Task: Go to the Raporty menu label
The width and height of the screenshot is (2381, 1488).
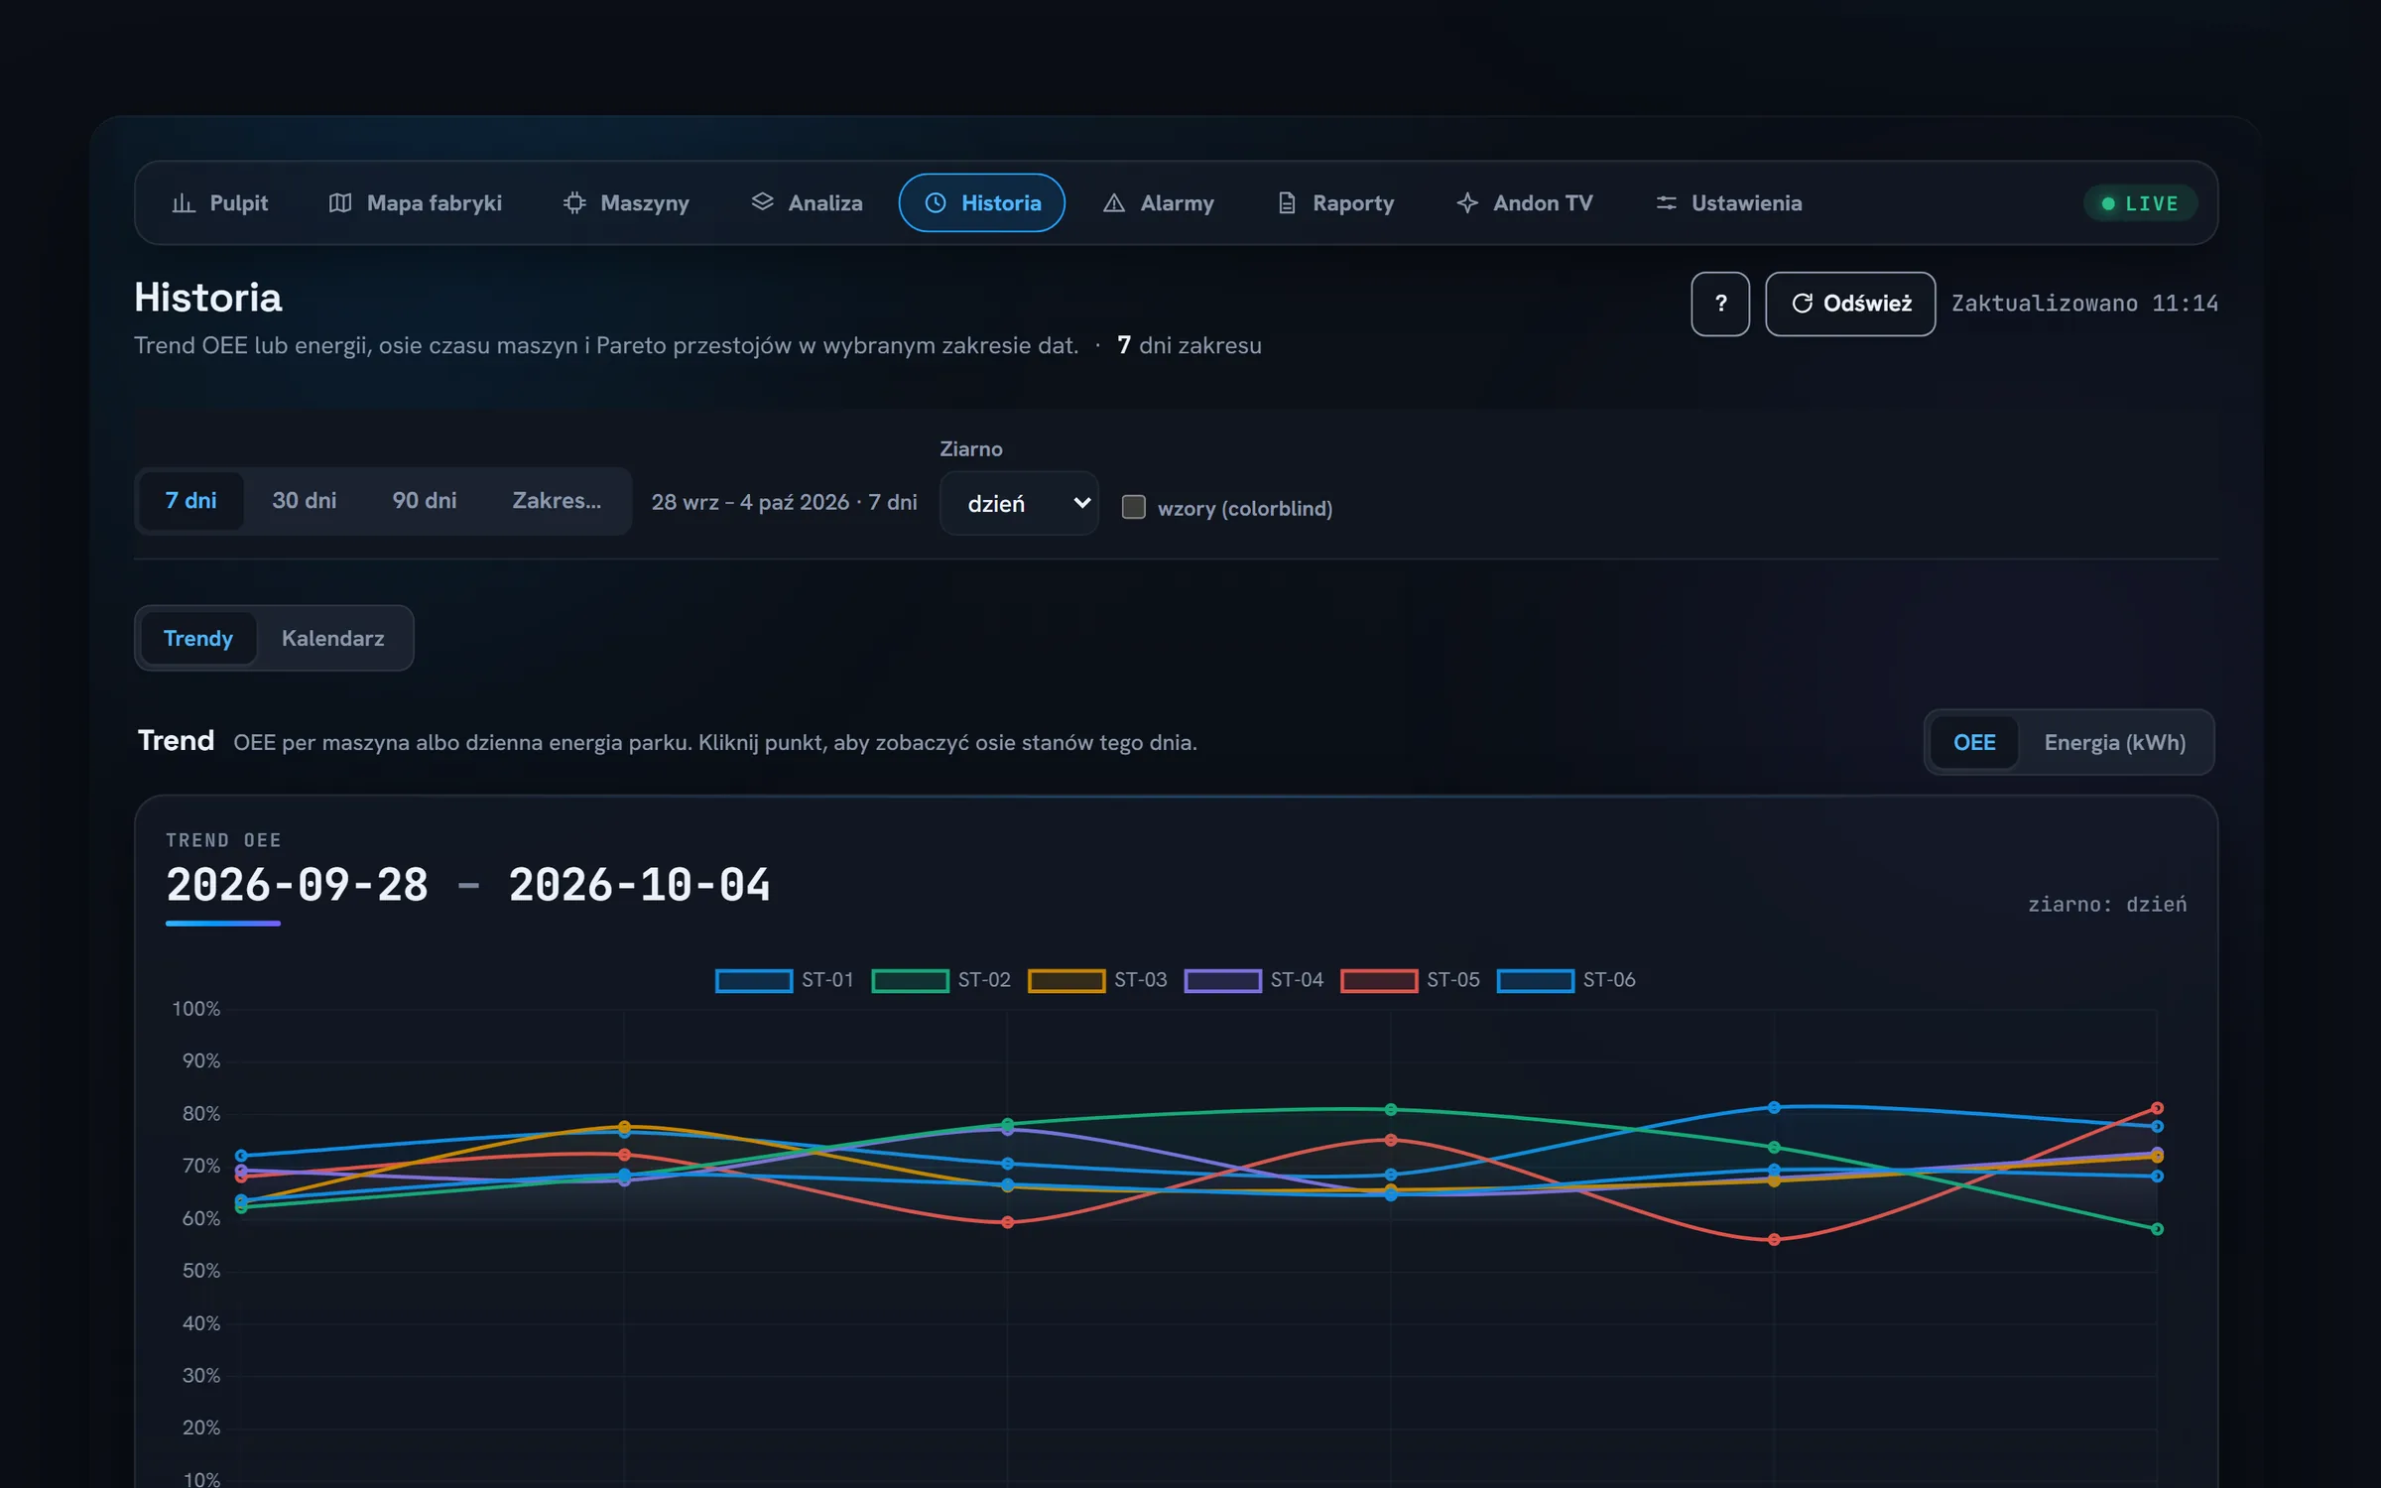Action: (x=1353, y=203)
